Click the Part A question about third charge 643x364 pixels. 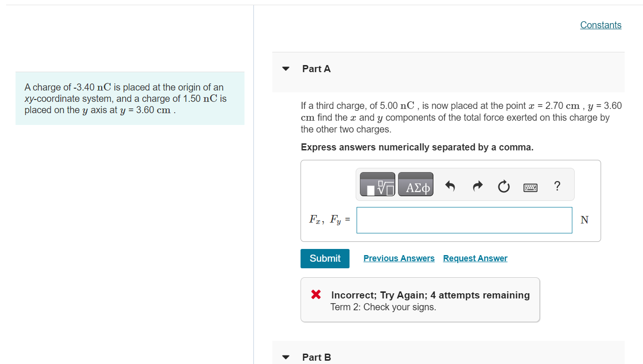coord(461,117)
